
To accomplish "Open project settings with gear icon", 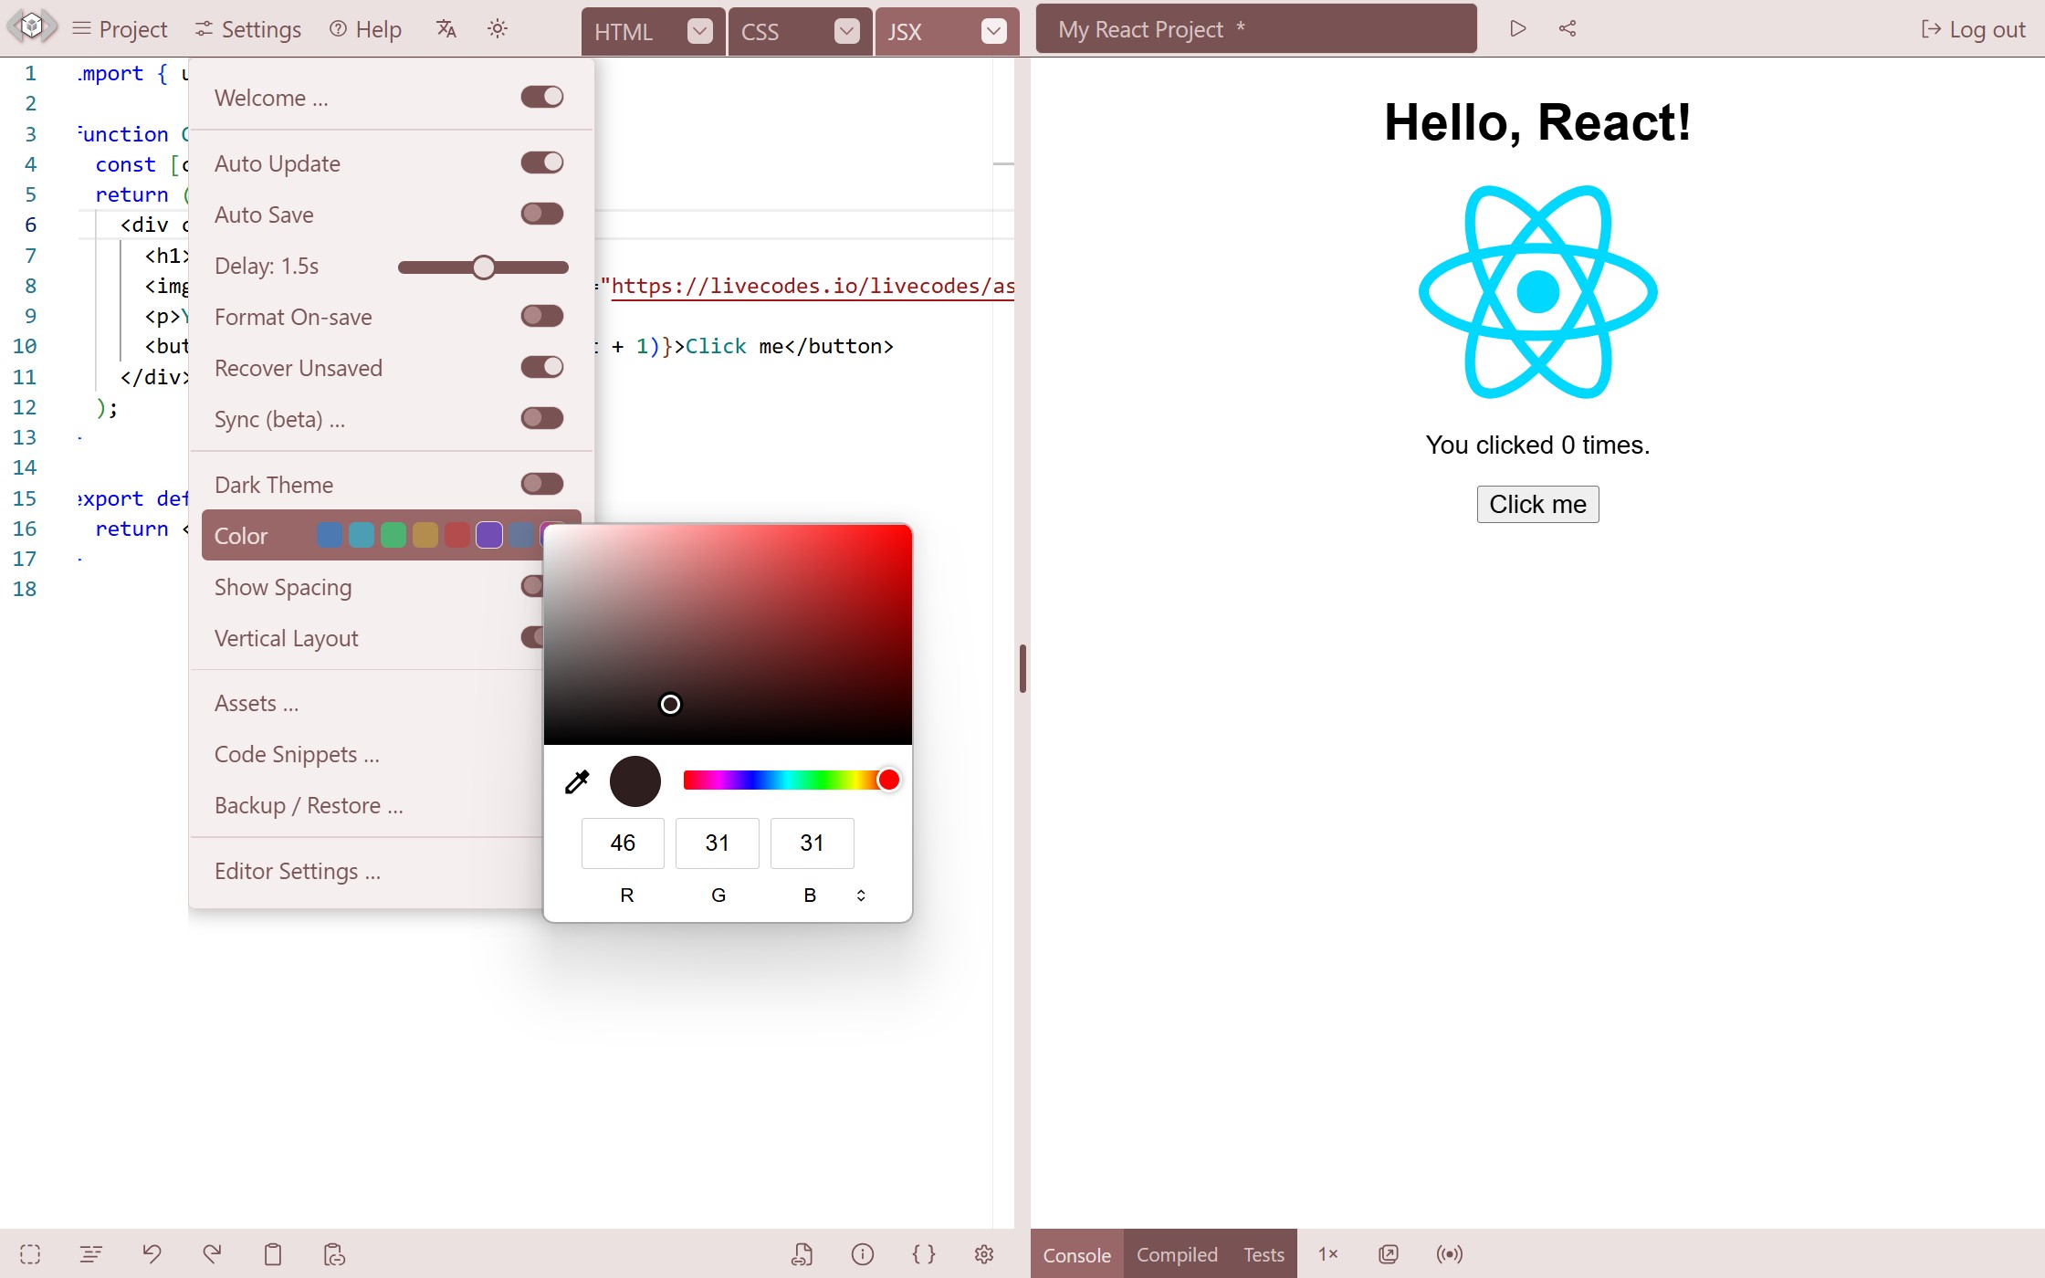I will click(984, 1253).
